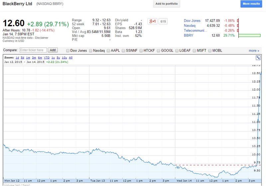Click the Tue Jan 13 axis label
This screenshot has width=266, height=186.
coord(97,181)
